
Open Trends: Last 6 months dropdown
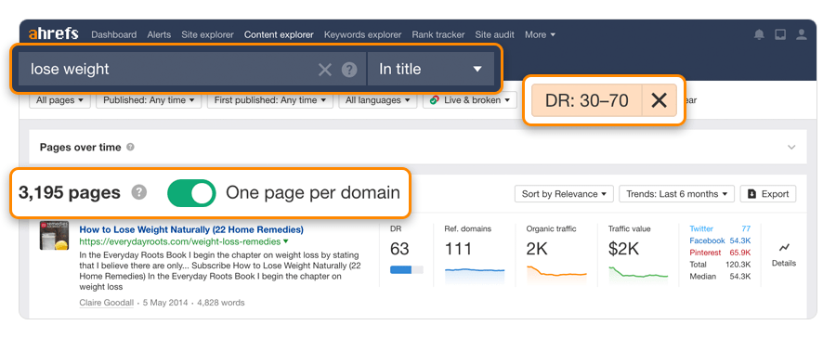pyautogui.click(x=676, y=194)
